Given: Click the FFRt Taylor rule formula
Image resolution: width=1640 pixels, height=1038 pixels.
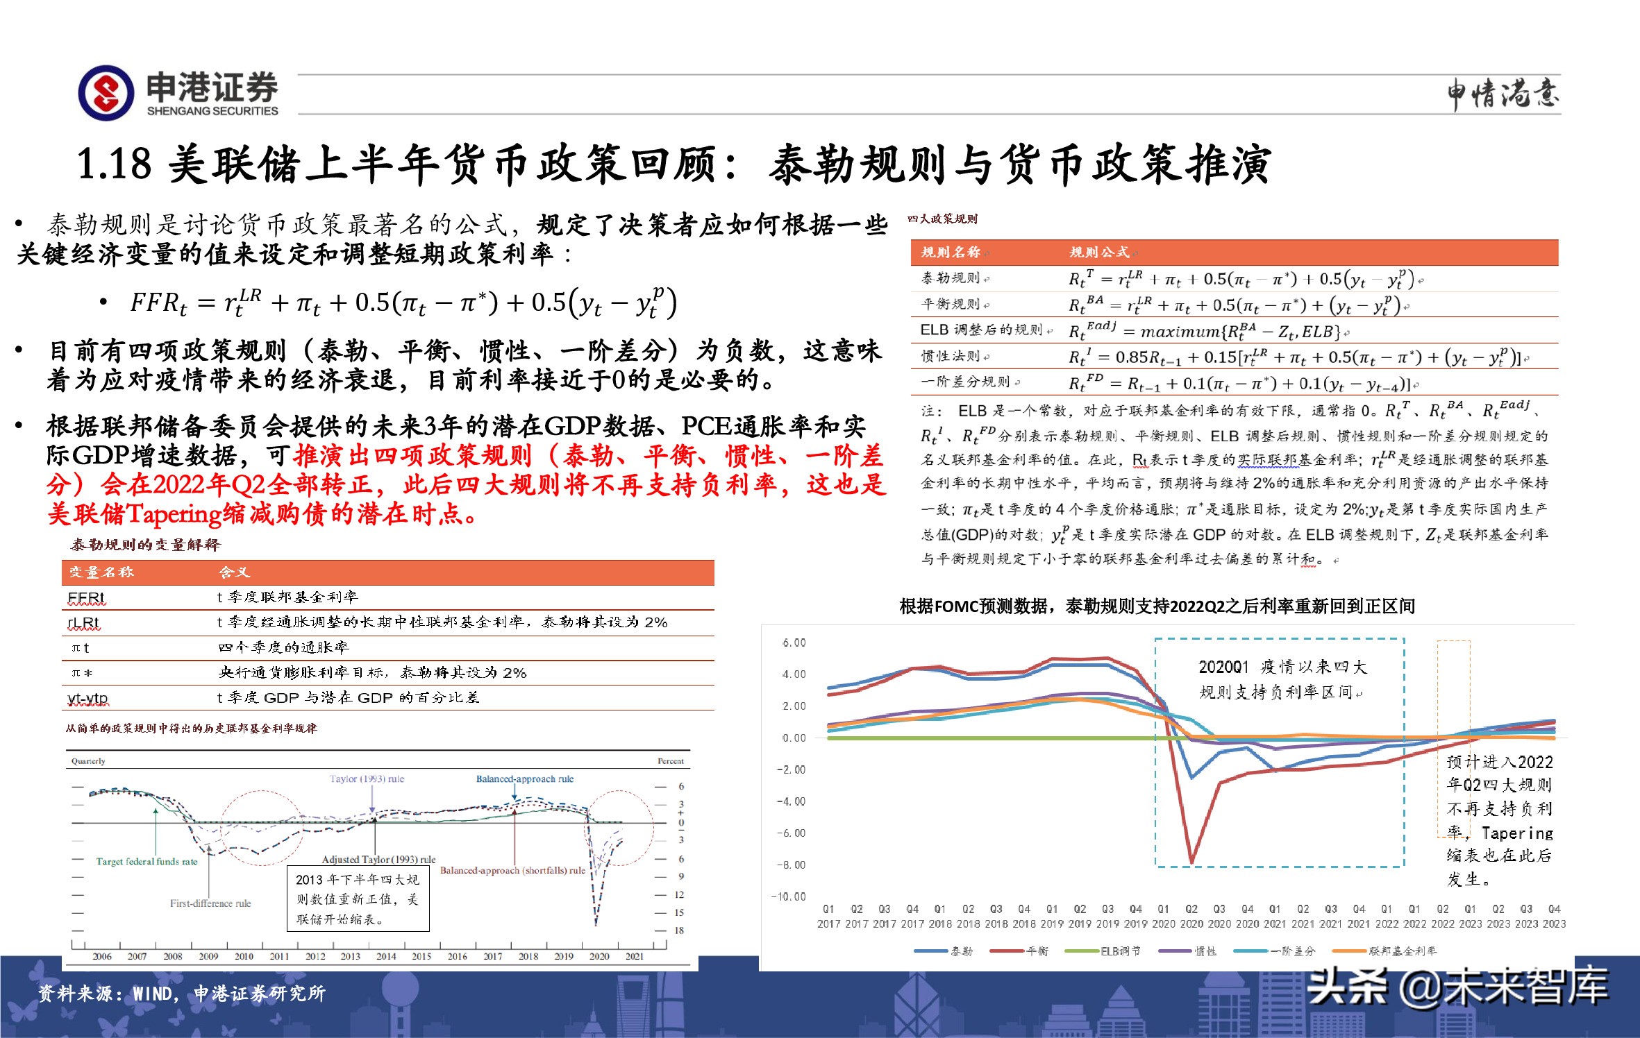Looking at the screenshot, I should coord(403,303).
